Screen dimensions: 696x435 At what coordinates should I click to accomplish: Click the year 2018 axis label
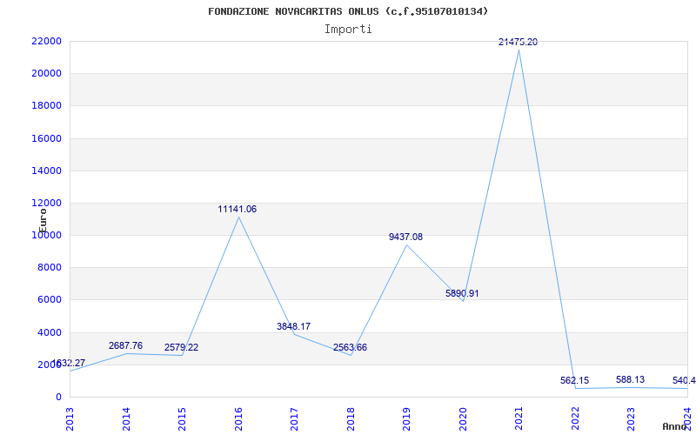click(x=351, y=418)
